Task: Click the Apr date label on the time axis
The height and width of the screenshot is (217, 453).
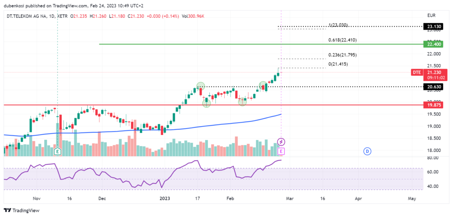Action: [x=358, y=199]
